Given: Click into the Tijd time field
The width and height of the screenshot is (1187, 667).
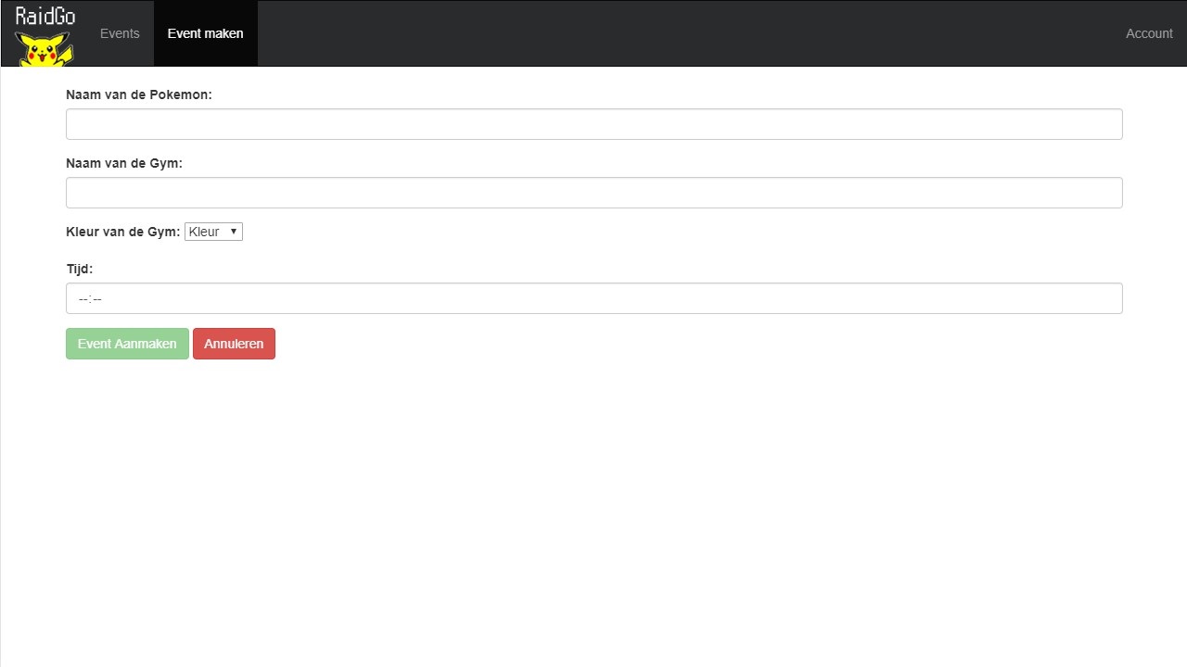Looking at the screenshot, I should 593,298.
